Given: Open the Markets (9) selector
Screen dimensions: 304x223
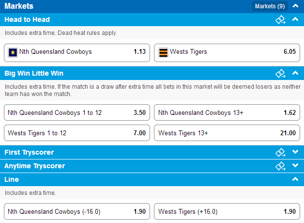Looking at the screenshot, I should click(x=270, y=6).
